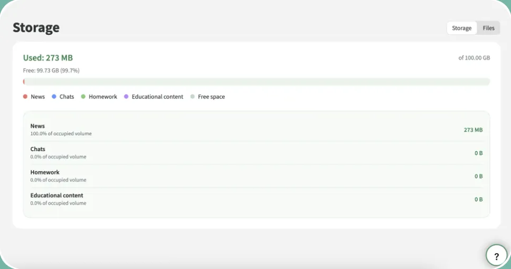The image size is (511, 269).
Task: Click the 0 B value for Educational content
Action: point(478,199)
